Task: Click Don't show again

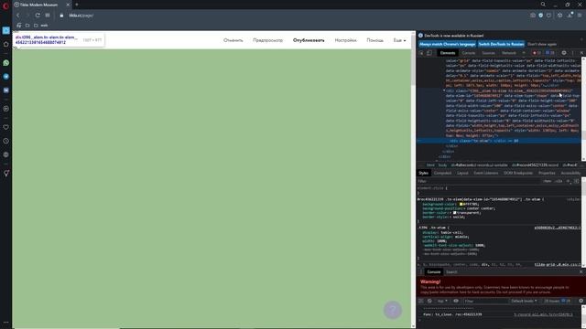Action: [542, 44]
